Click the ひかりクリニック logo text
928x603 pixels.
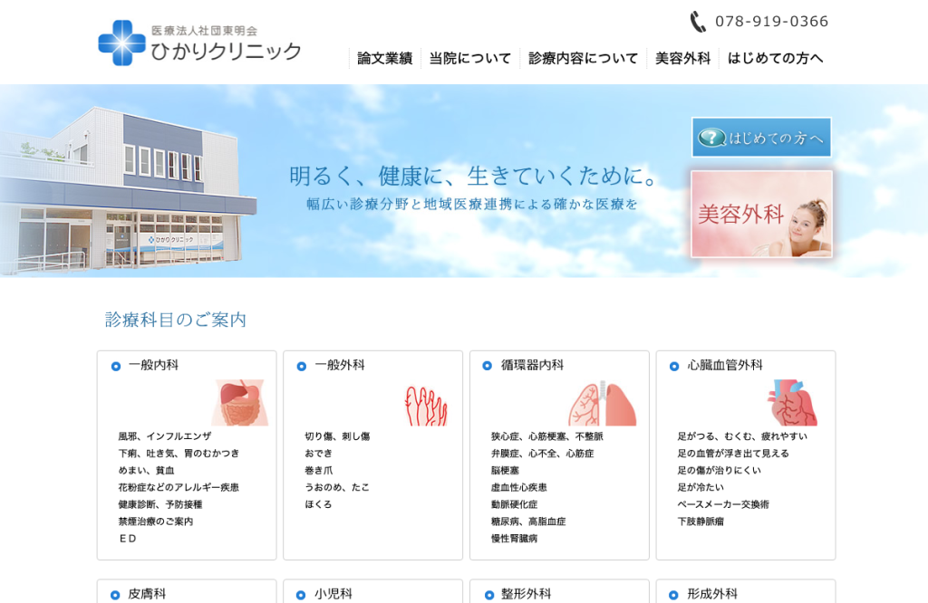click(x=226, y=52)
